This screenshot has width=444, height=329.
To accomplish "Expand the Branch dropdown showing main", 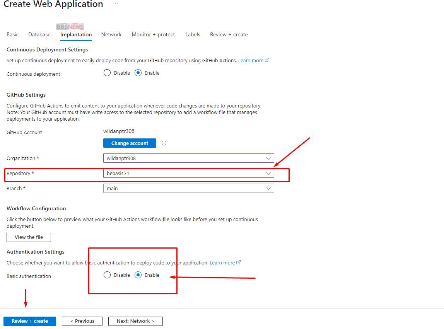I will (188, 188).
